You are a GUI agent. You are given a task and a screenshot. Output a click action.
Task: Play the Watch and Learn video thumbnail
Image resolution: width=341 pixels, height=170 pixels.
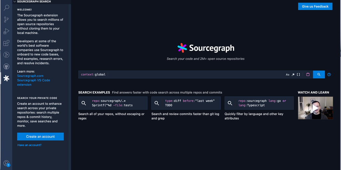315,108
